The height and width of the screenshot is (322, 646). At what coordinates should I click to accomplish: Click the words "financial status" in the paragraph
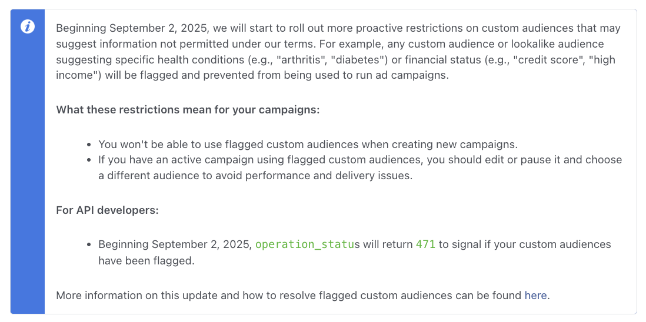pos(461,61)
